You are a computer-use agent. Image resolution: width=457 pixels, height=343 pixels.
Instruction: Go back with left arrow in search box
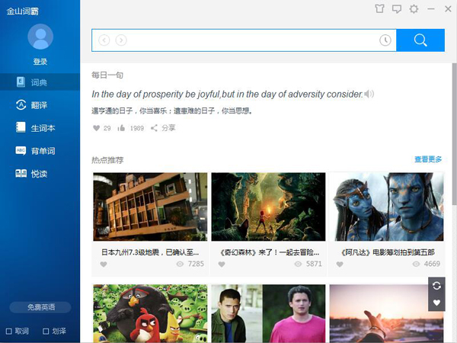click(104, 40)
